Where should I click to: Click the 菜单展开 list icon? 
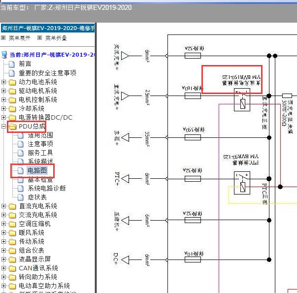click(3, 38)
